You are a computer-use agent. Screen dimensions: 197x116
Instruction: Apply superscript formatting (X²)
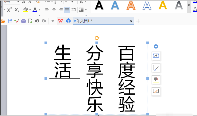click(x=9, y=10)
